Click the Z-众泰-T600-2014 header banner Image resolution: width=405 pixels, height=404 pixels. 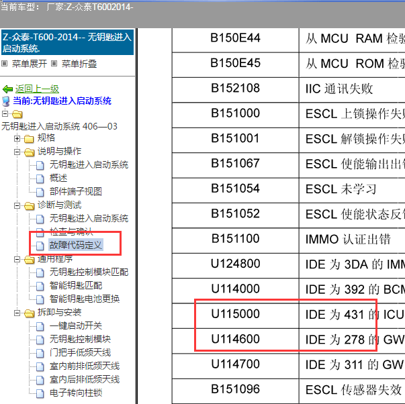pyautogui.click(x=67, y=42)
